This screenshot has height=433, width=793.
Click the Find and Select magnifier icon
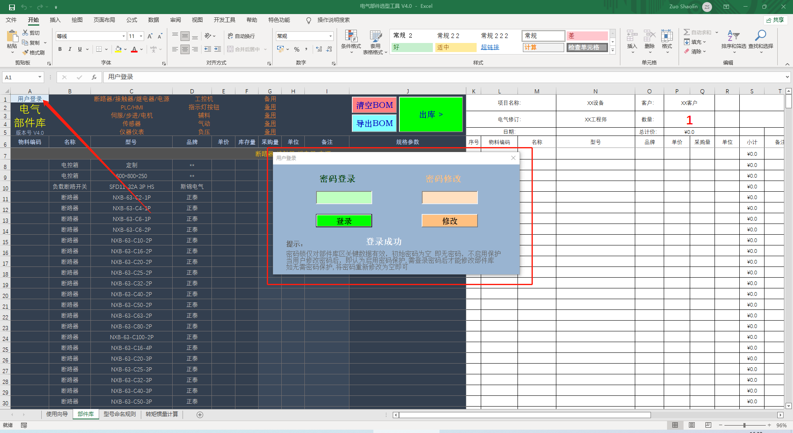point(760,36)
